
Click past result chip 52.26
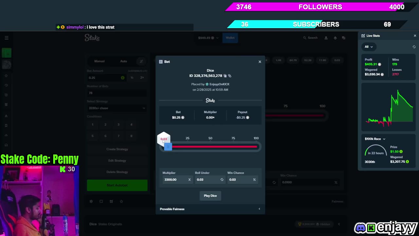308,60
